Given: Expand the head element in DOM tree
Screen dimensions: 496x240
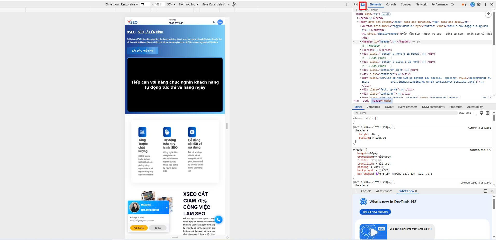Looking at the screenshot, I should 358,18.
